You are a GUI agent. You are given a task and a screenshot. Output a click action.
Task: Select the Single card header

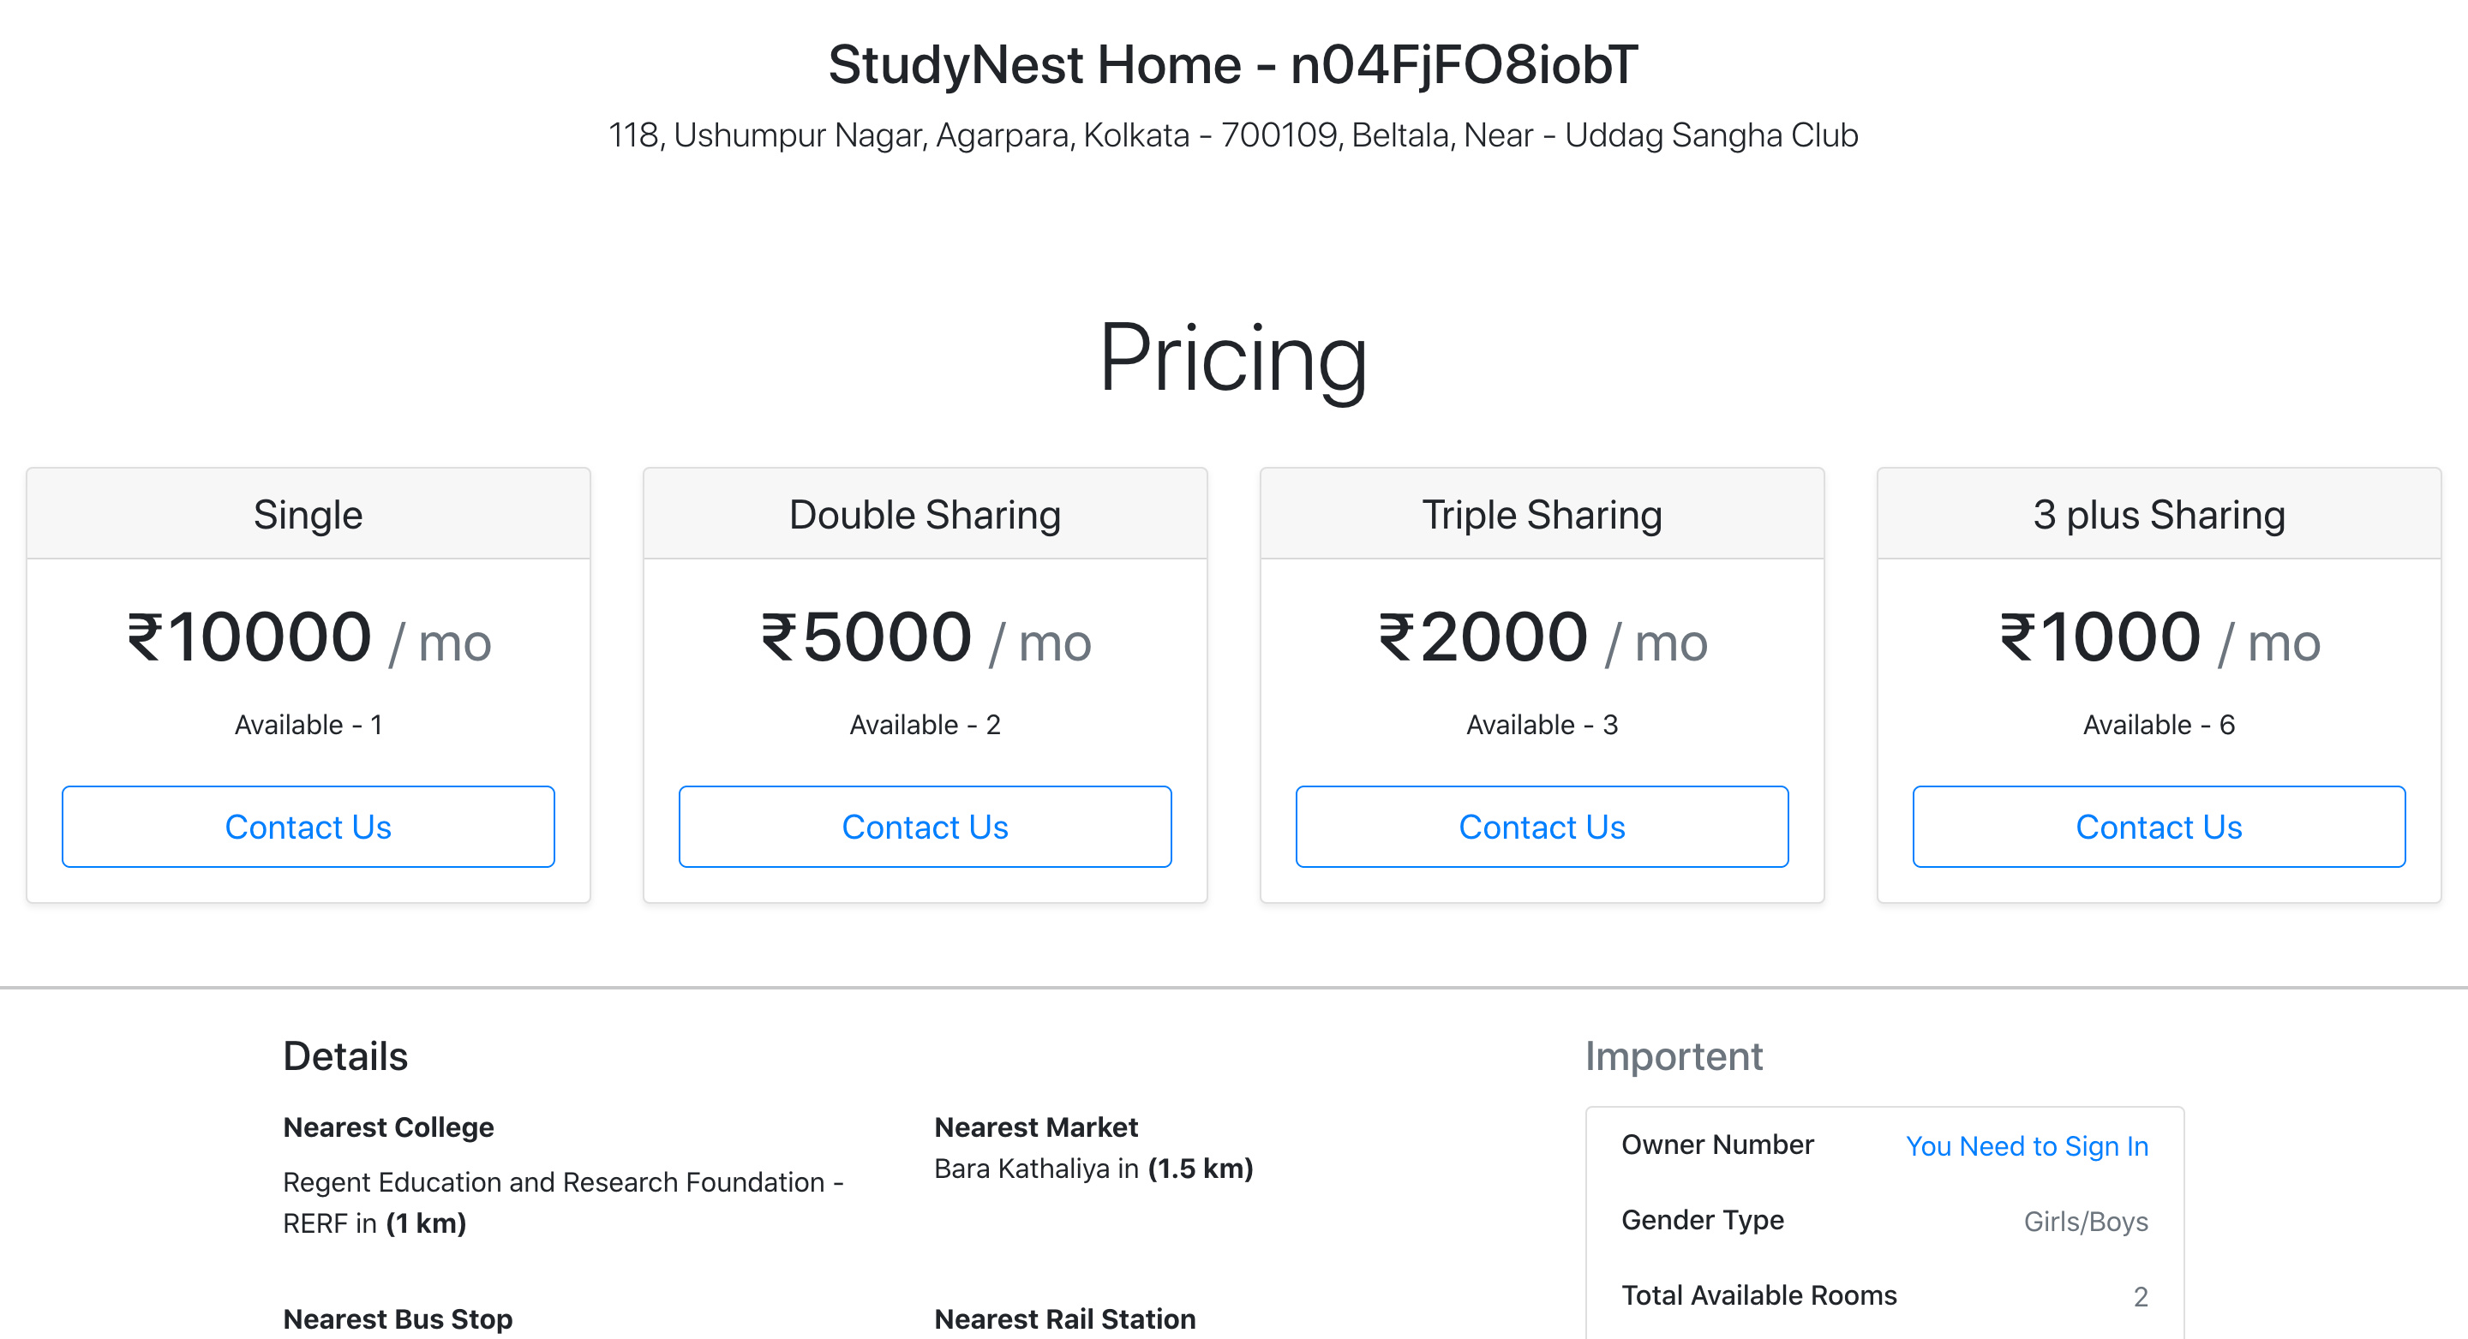tap(308, 514)
